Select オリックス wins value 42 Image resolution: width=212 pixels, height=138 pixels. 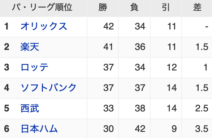pos(109,26)
